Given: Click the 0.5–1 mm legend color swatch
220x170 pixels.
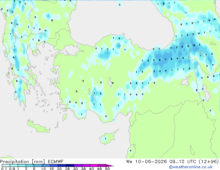Looking at the screenshot, I should click(x=14, y=165).
